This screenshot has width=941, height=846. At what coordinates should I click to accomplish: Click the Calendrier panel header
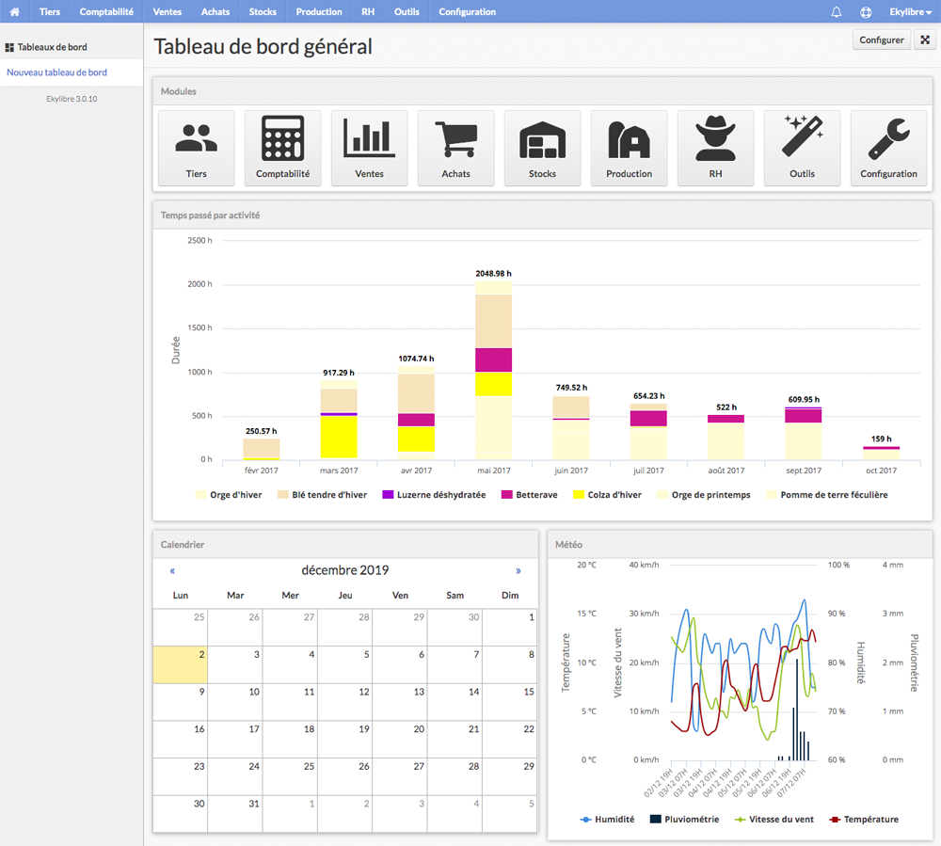pyautogui.click(x=183, y=545)
